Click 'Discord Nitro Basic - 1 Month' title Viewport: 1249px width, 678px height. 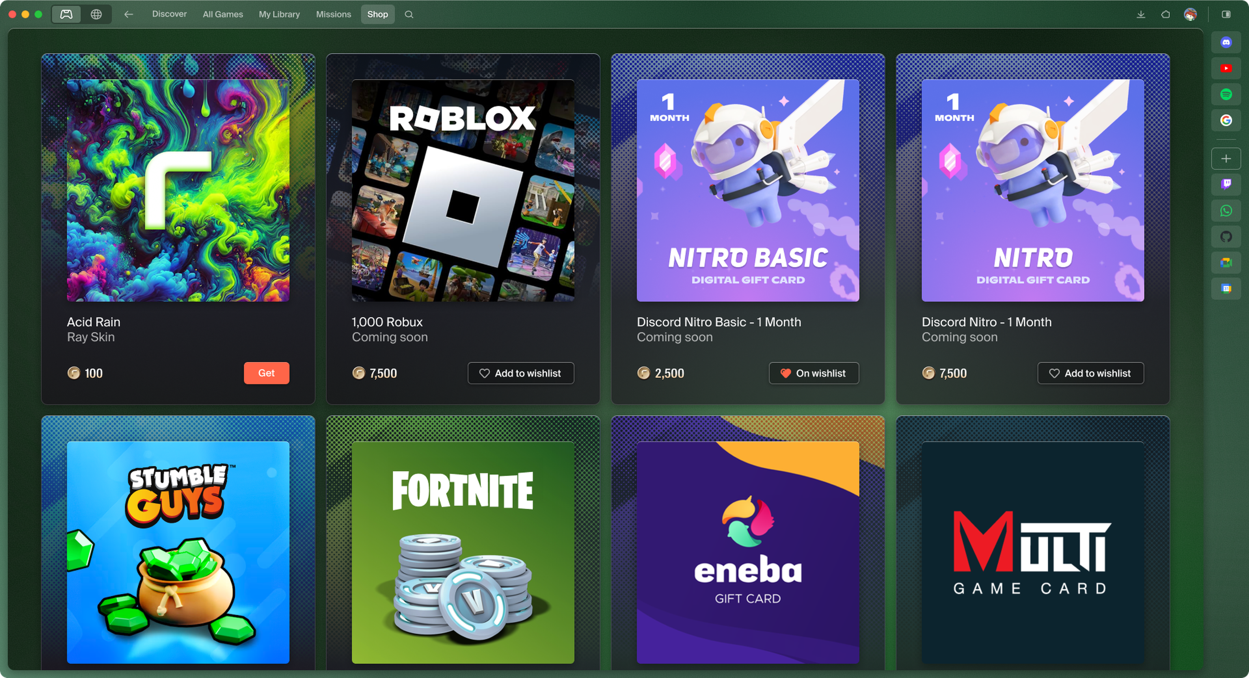coord(719,322)
